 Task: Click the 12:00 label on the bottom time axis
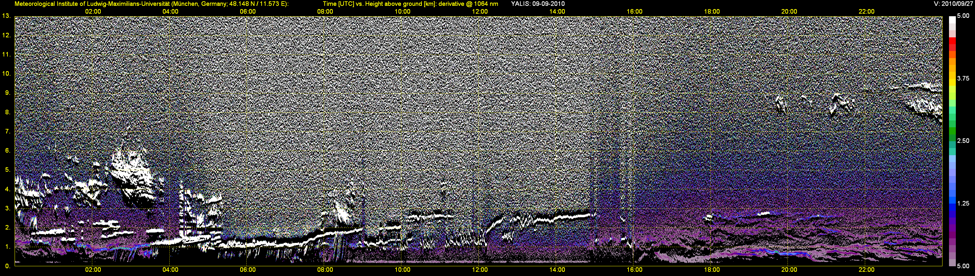[x=480, y=270]
